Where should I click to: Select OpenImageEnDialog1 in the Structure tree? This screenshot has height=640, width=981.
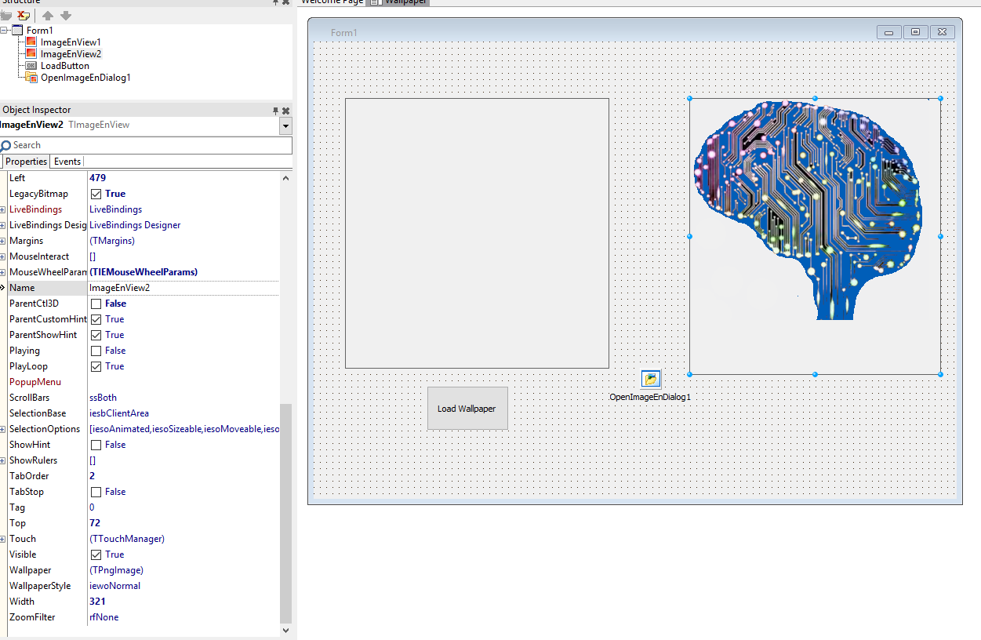[x=85, y=78]
